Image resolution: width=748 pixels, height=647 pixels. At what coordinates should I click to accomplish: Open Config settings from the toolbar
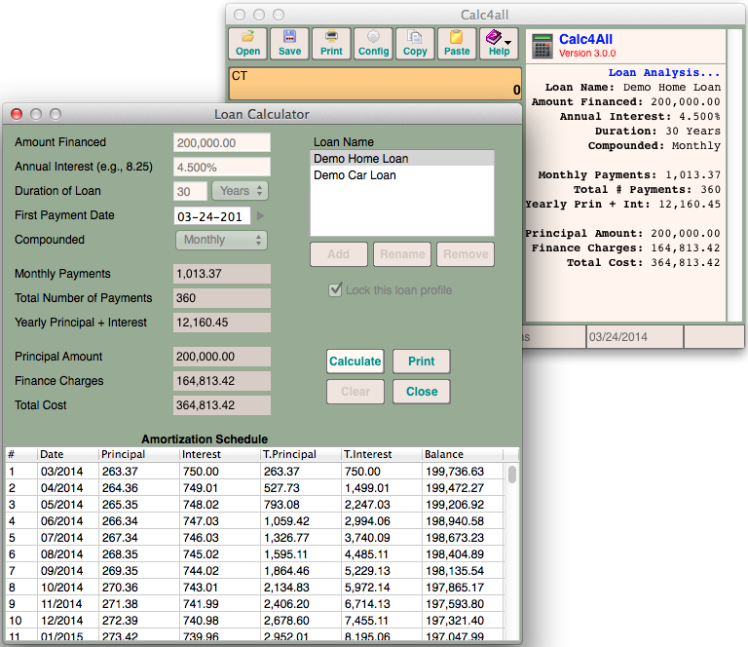click(373, 43)
